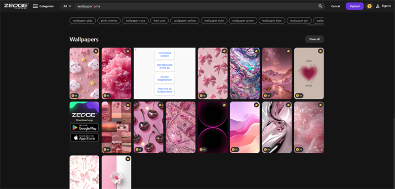395x189 pixels.
Task: Select the wallpaper girly tag
Action: [82, 21]
